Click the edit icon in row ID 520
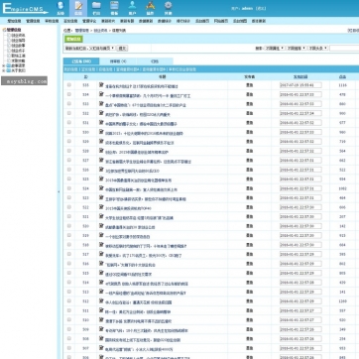This screenshot has width=359, height=359. coord(101,226)
